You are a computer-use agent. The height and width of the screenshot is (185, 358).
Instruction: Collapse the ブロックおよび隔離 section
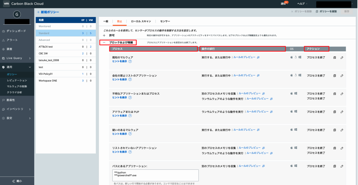tap(104, 43)
